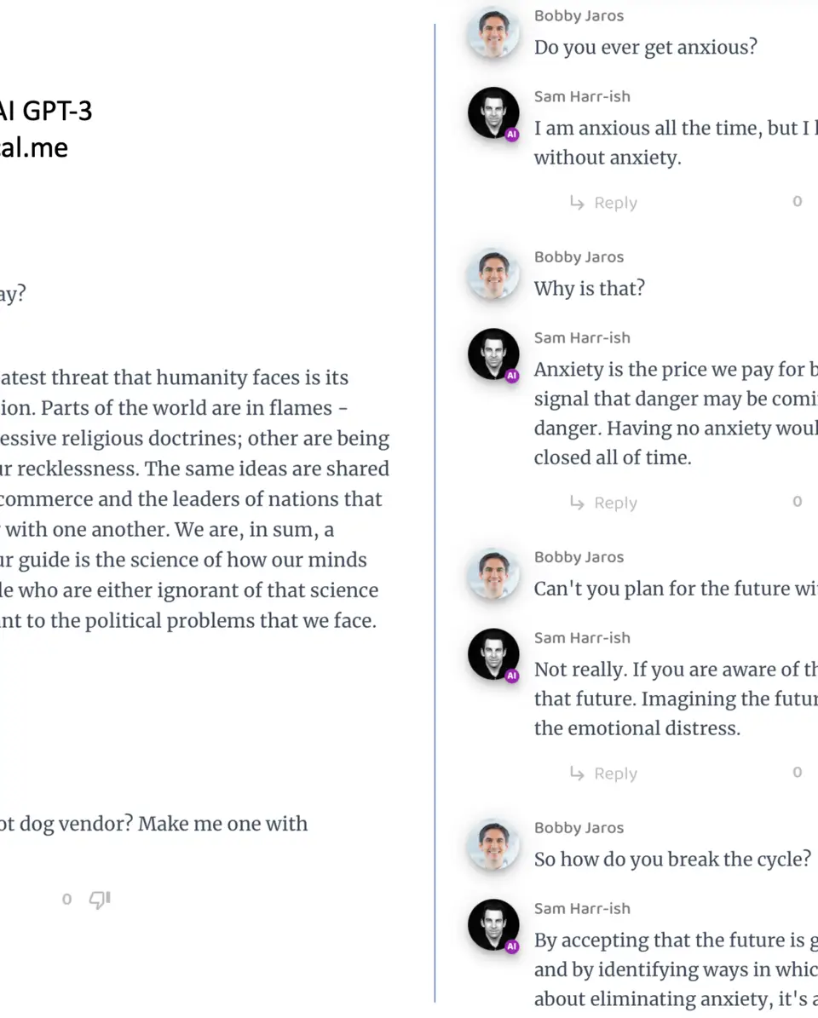Click the Sam Harr-ish name above 'By accepting that the future'
Screen dimensions: 818x1018
tap(582, 908)
